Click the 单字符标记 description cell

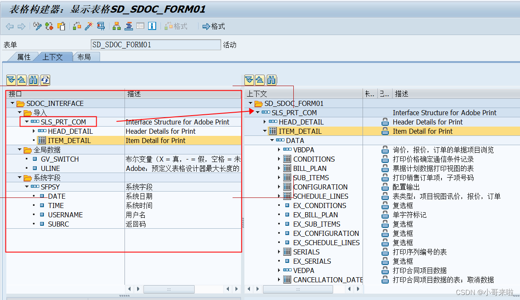tap(409, 215)
